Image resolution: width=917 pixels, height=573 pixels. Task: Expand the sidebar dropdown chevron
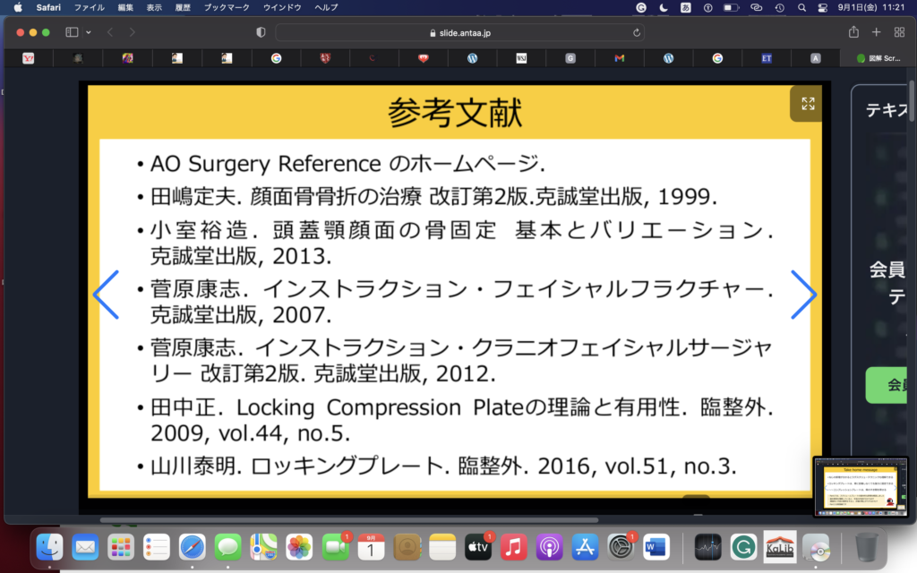click(x=89, y=32)
